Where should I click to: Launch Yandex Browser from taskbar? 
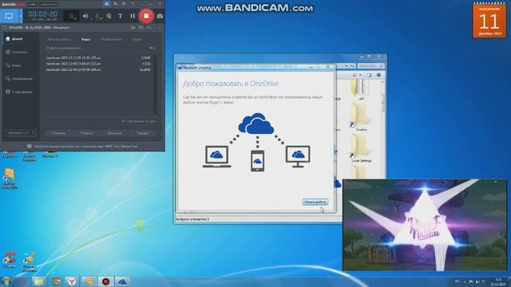(x=72, y=281)
